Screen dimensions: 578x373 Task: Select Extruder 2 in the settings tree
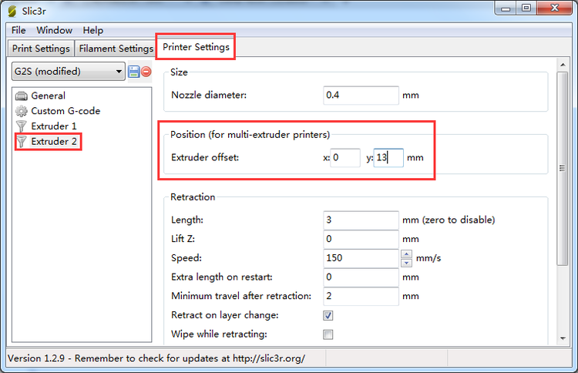(x=54, y=142)
